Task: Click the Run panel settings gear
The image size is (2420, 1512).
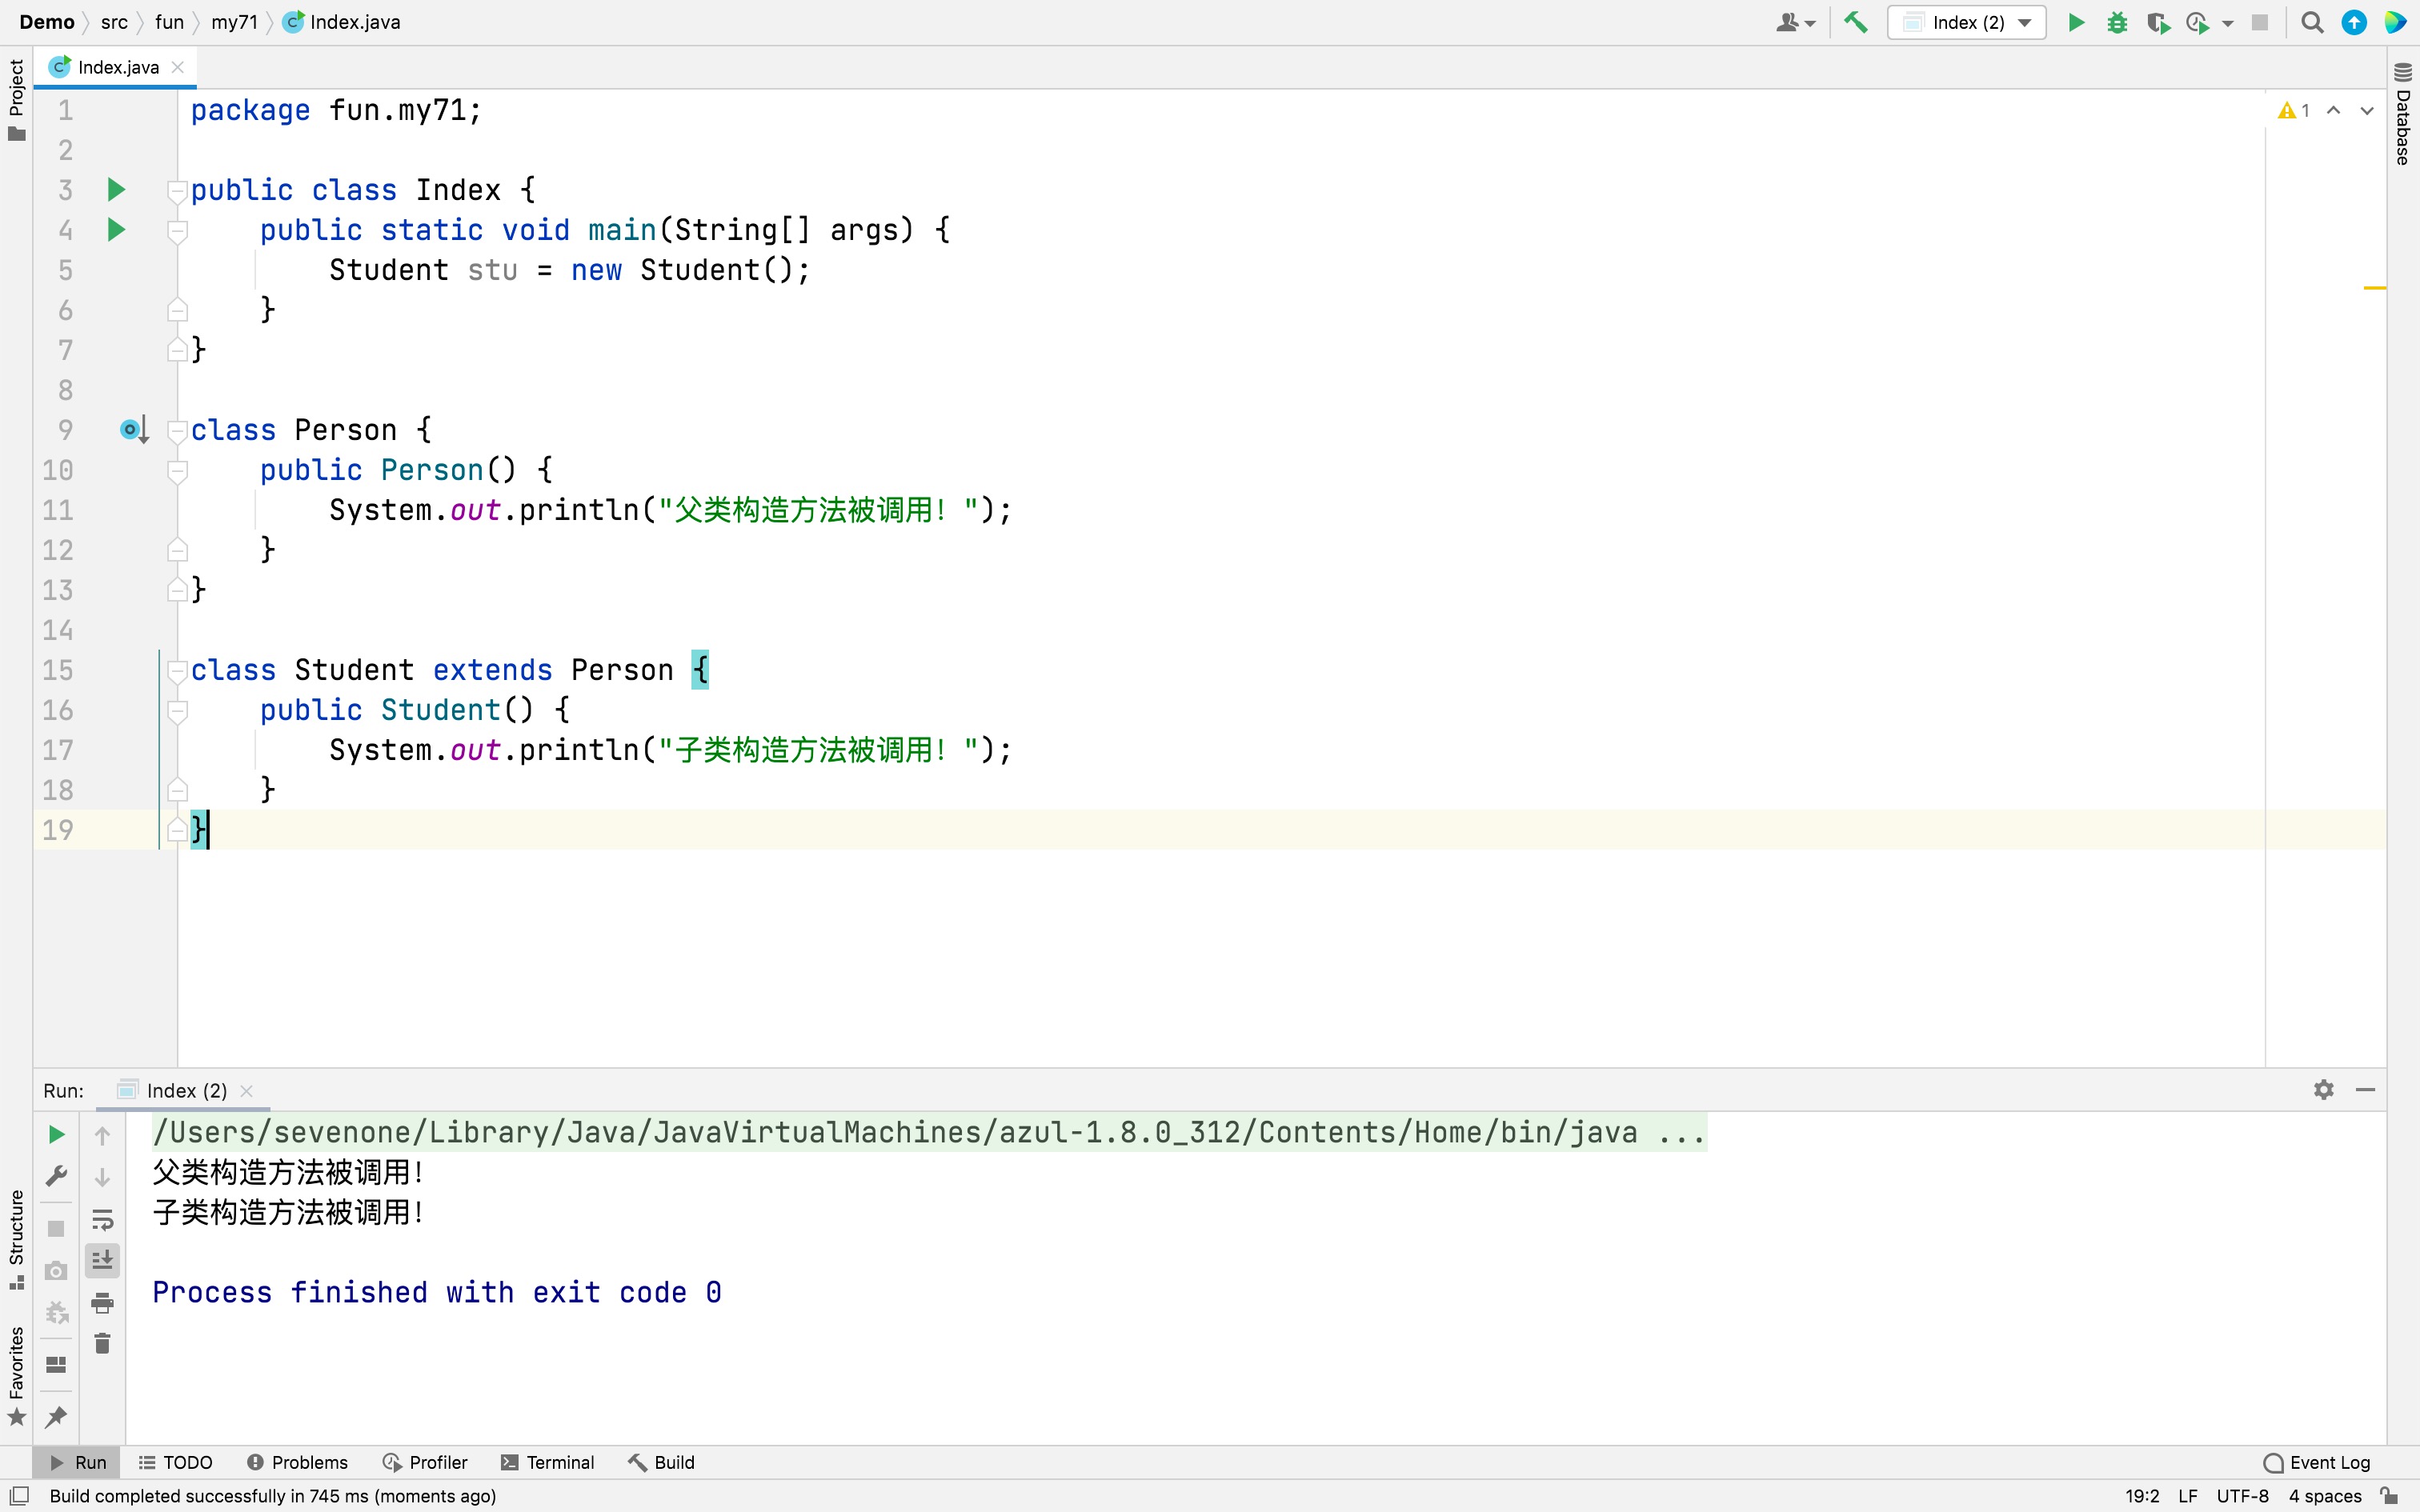Action: pos(2323,1090)
